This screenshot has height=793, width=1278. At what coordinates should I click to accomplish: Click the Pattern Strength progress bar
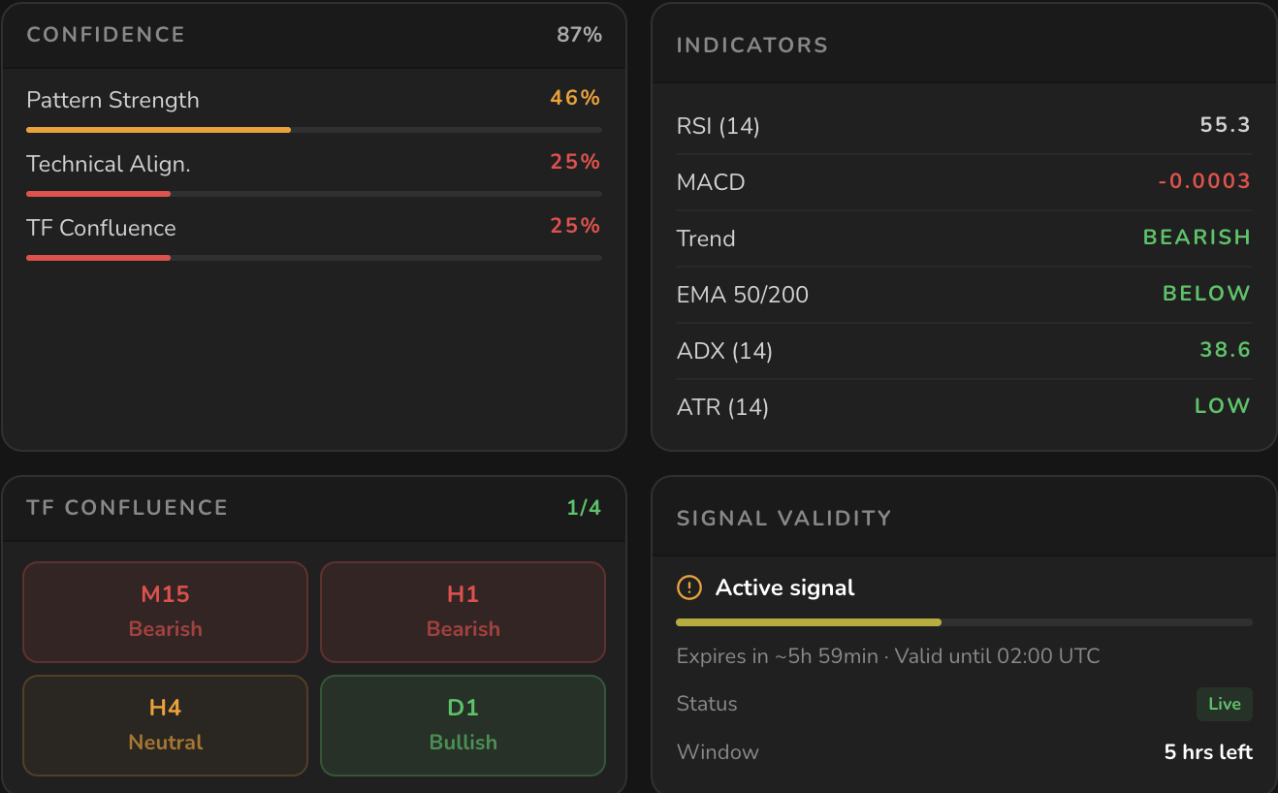(314, 129)
